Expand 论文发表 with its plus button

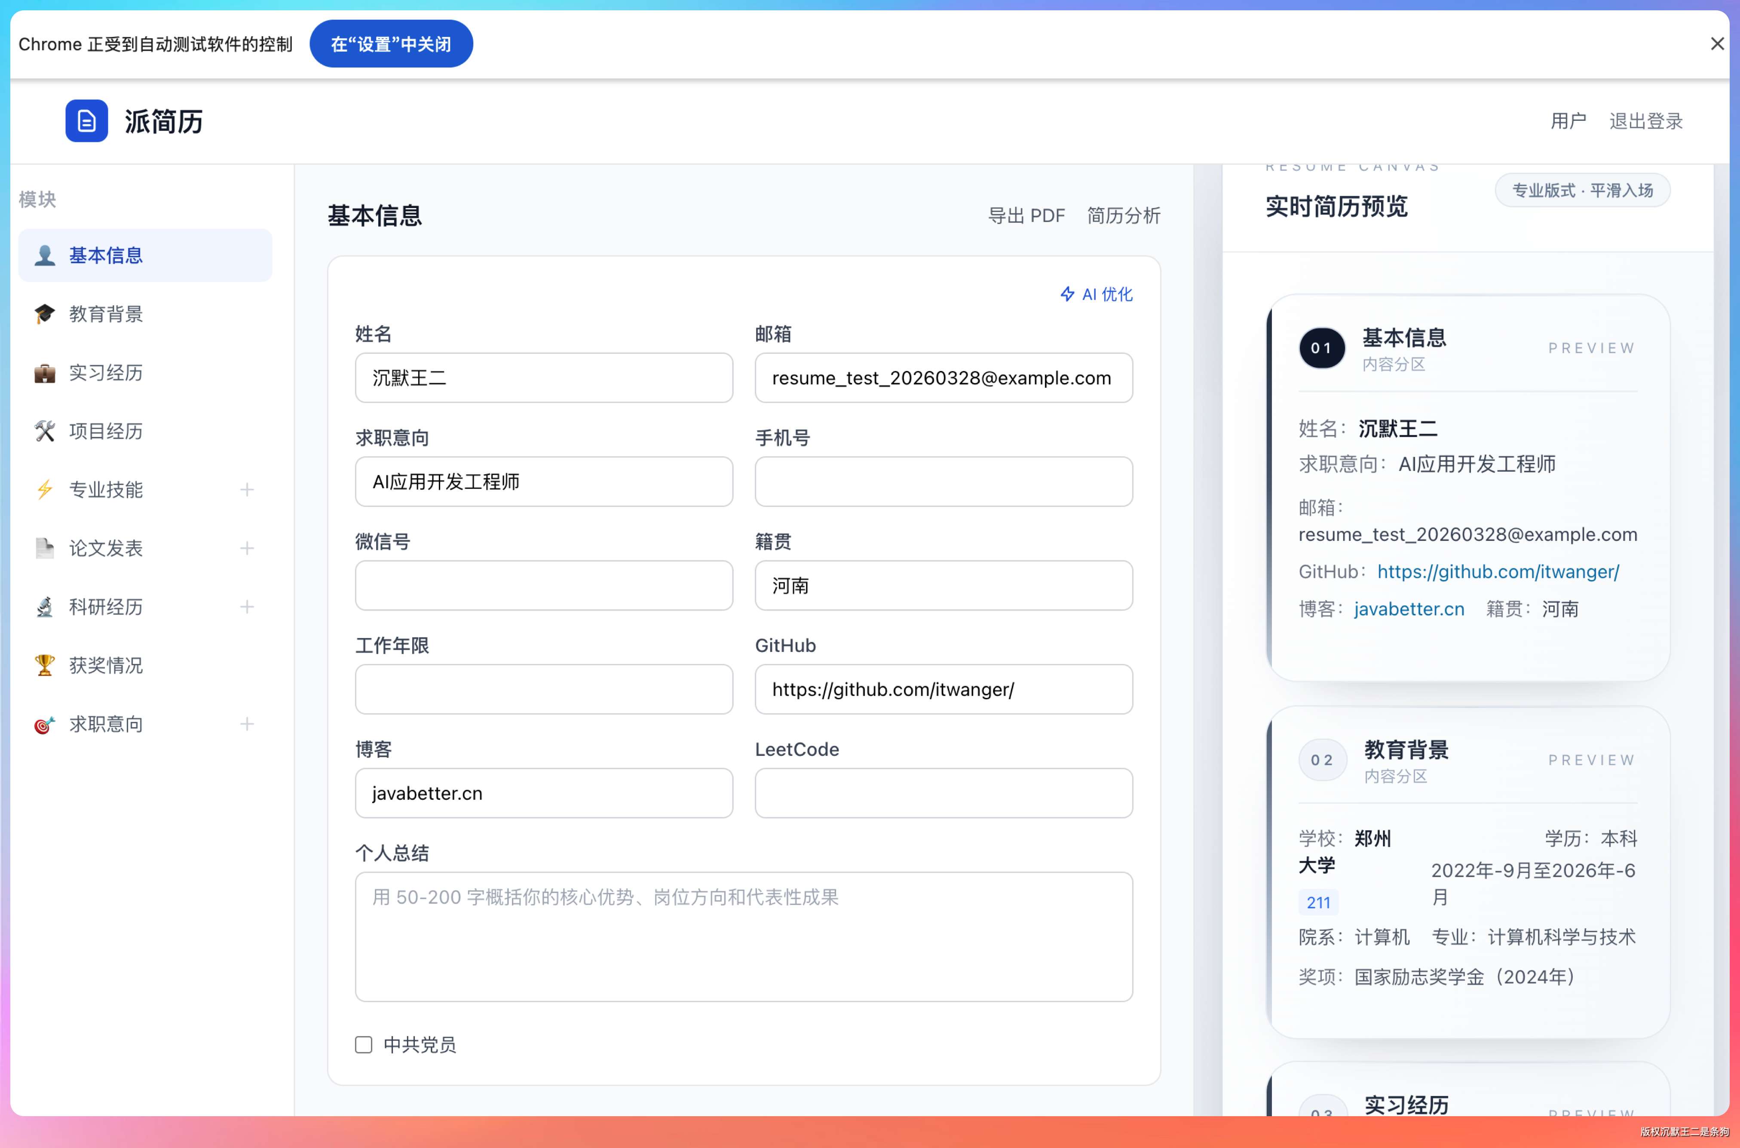(247, 548)
